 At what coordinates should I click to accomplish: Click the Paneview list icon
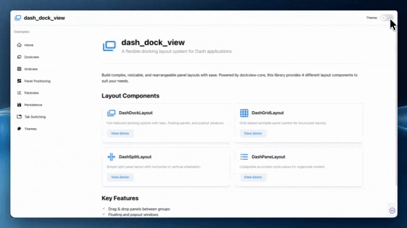coord(19,93)
